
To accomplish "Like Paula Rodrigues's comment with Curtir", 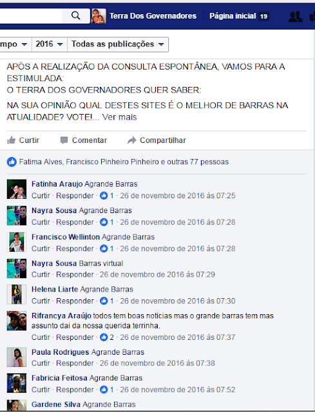I will [41, 363].
